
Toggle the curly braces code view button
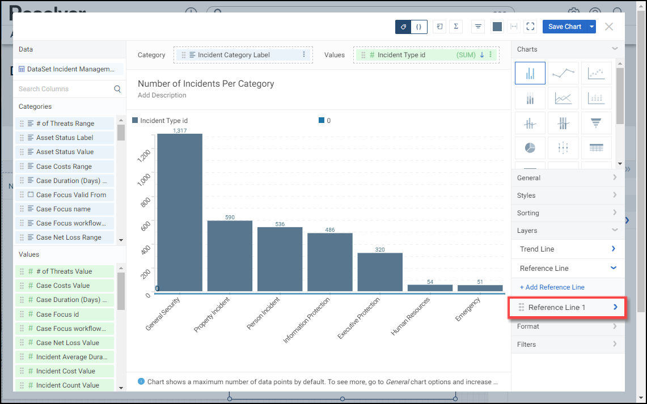(418, 27)
